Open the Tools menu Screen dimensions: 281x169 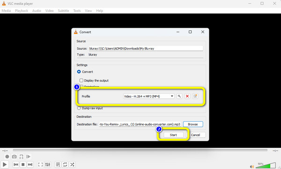click(x=77, y=11)
